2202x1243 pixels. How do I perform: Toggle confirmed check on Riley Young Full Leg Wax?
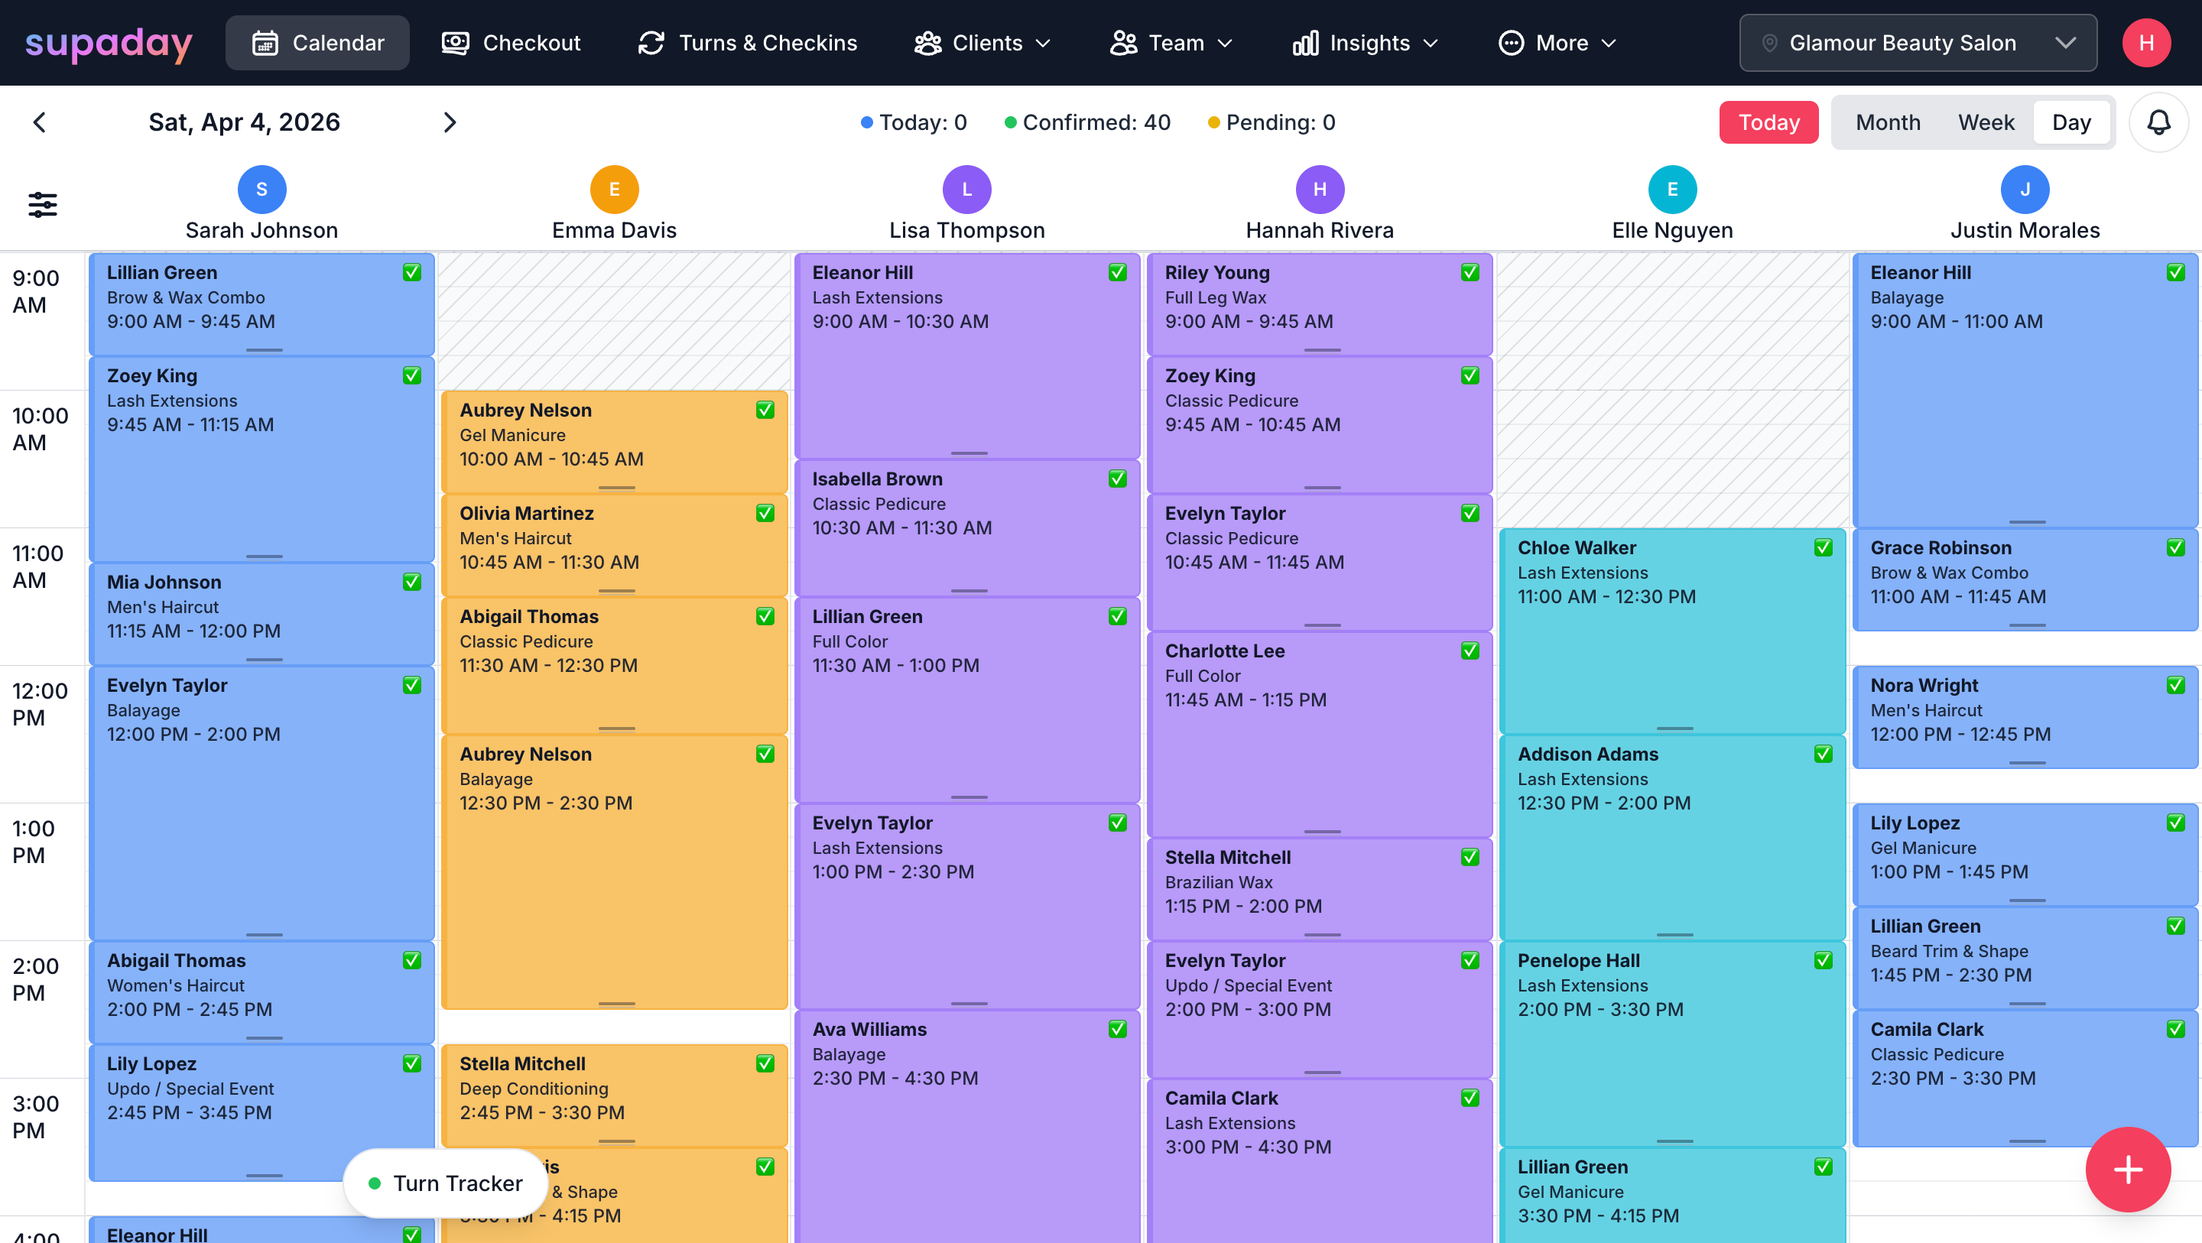(1470, 272)
